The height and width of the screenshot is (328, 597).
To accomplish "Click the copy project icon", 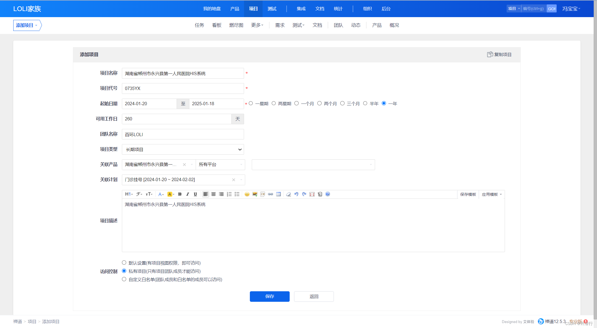I will coord(490,54).
